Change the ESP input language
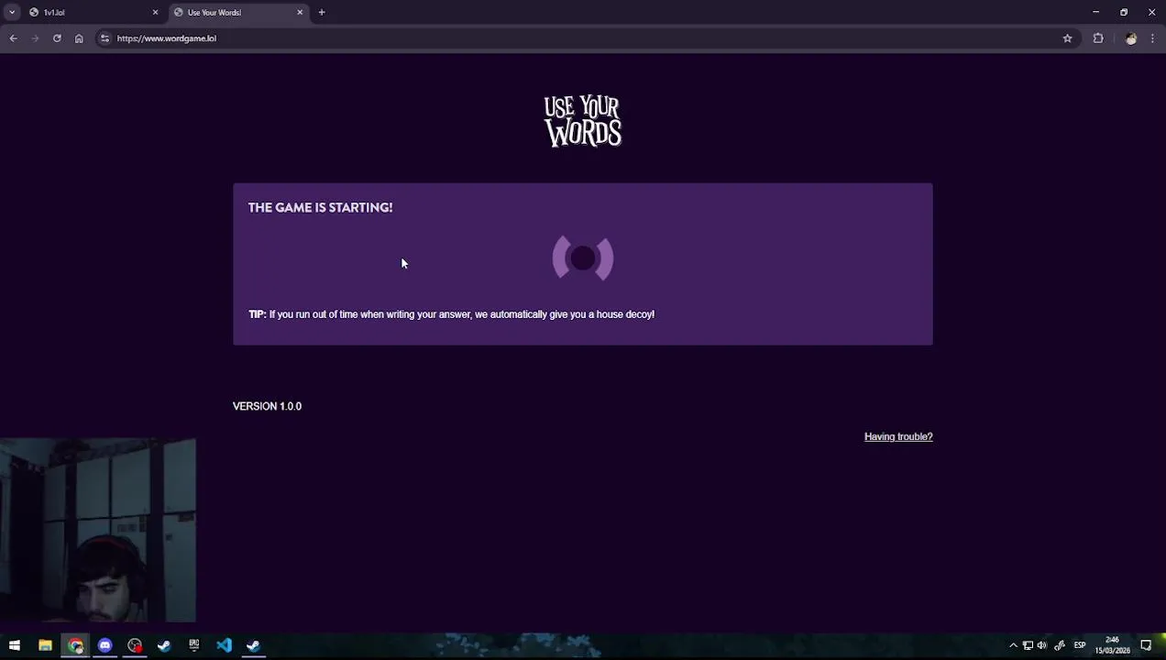The height and width of the screenshot is (660, 1166). (1080, 645)
